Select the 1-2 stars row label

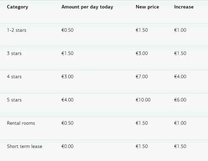[17, 30]
